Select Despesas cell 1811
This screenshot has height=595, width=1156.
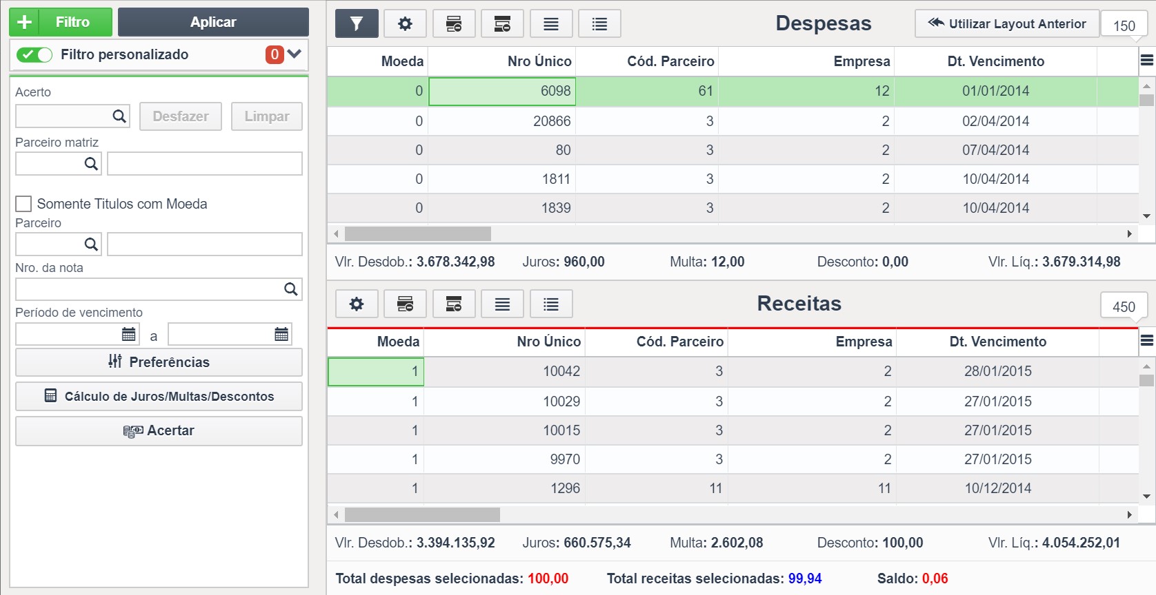[502, 179]
